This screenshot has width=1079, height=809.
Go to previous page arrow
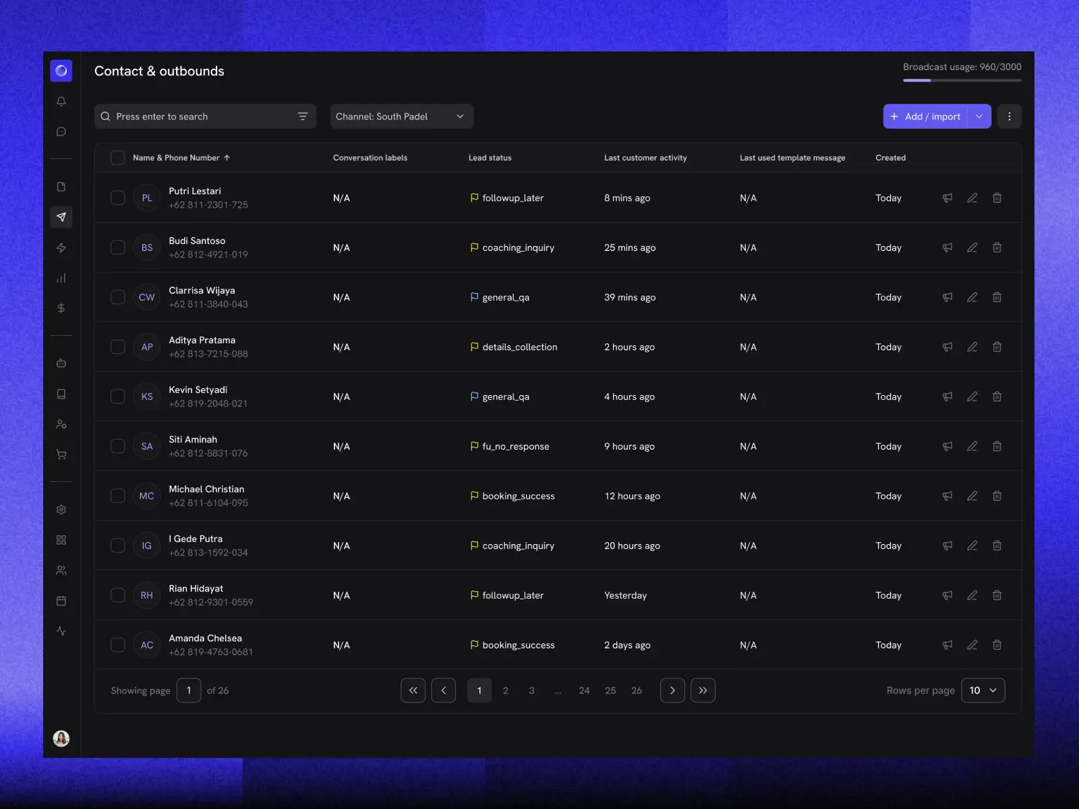tap(444, 690)
